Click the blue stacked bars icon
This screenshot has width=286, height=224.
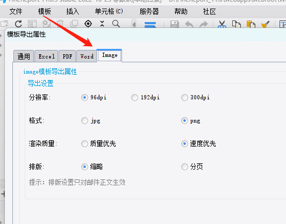coord(150,25)
